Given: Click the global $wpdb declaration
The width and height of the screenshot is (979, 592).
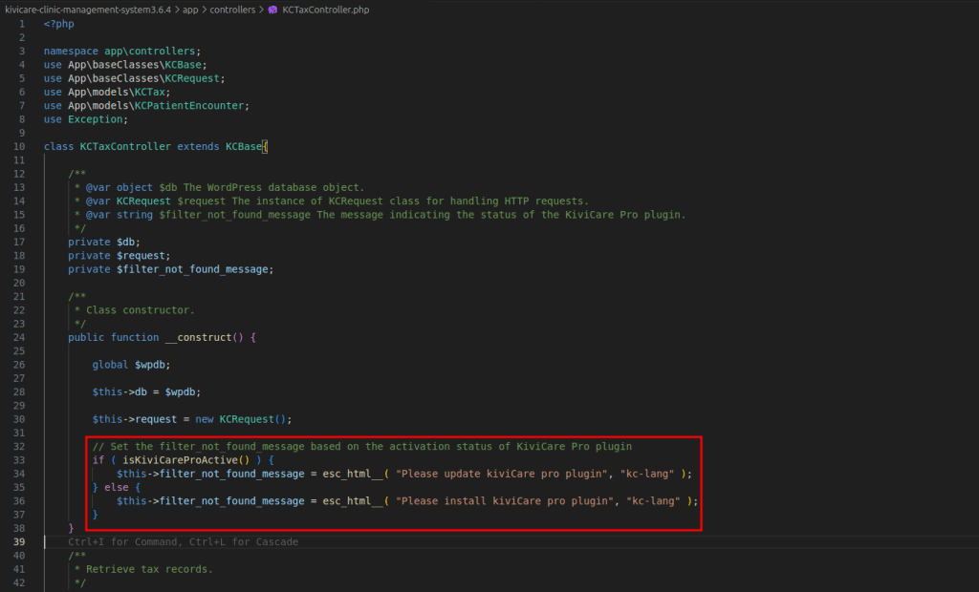Looking at the screenshot, I should pos(131,365).
